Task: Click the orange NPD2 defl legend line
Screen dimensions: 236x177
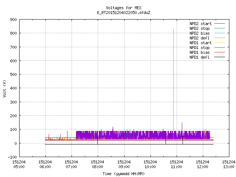Action: point(219,38)
